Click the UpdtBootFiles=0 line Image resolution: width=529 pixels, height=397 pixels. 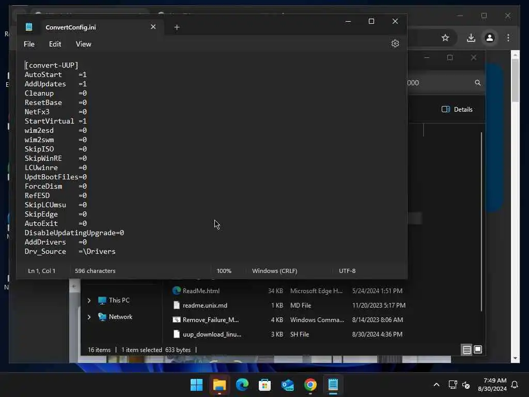coord(56,177)
